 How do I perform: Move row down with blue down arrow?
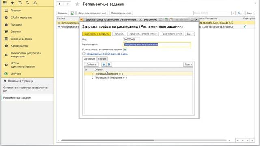pyautogui.click(x=109, y=64)
